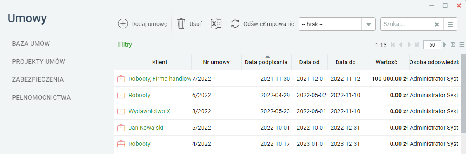Image resolution: width=466 pixels, height=154 pixels.
Task: Switch to PEŁNOMOCNICTWA tab
Action: click(x=41, y=97)
